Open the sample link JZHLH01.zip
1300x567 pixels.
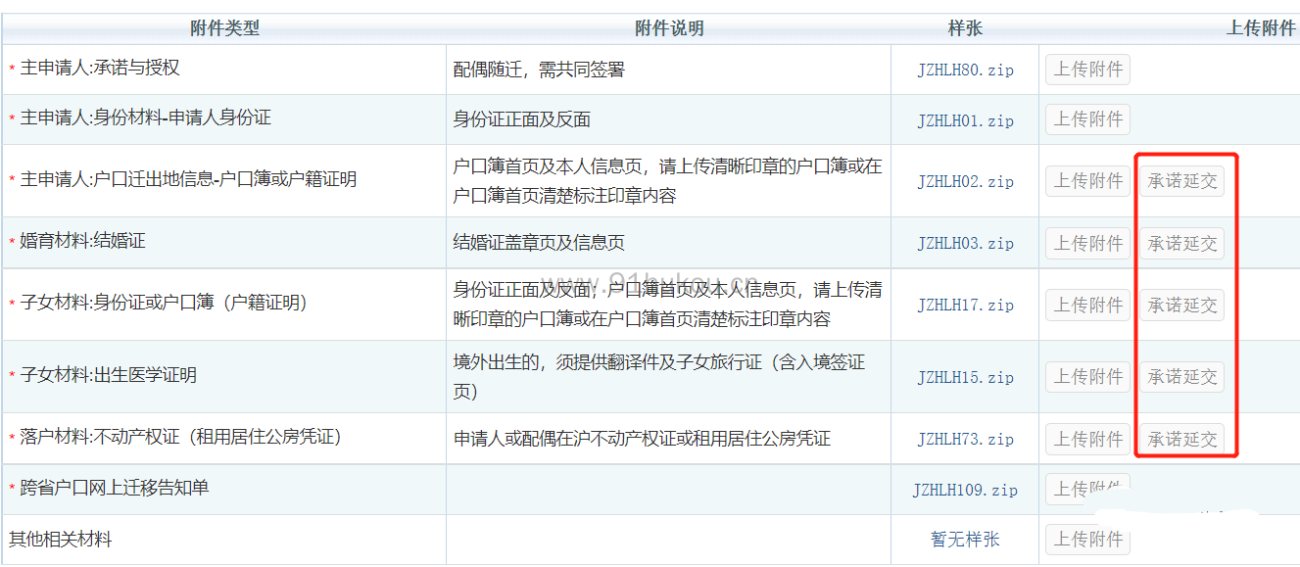965,120
